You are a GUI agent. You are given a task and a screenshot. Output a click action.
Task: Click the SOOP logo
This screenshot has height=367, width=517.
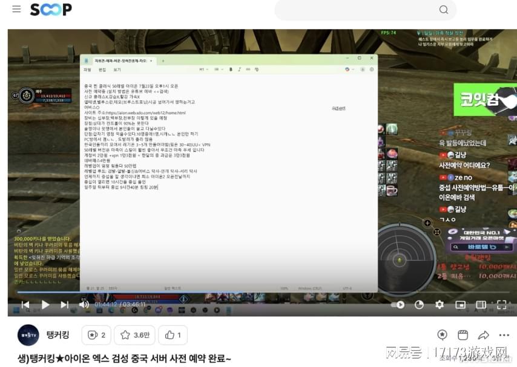pos(51,9)
